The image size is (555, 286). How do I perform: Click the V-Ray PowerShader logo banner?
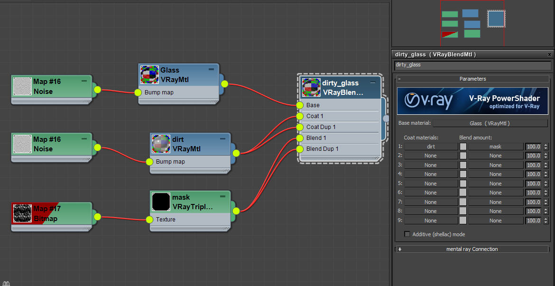[x=472, y=101]
